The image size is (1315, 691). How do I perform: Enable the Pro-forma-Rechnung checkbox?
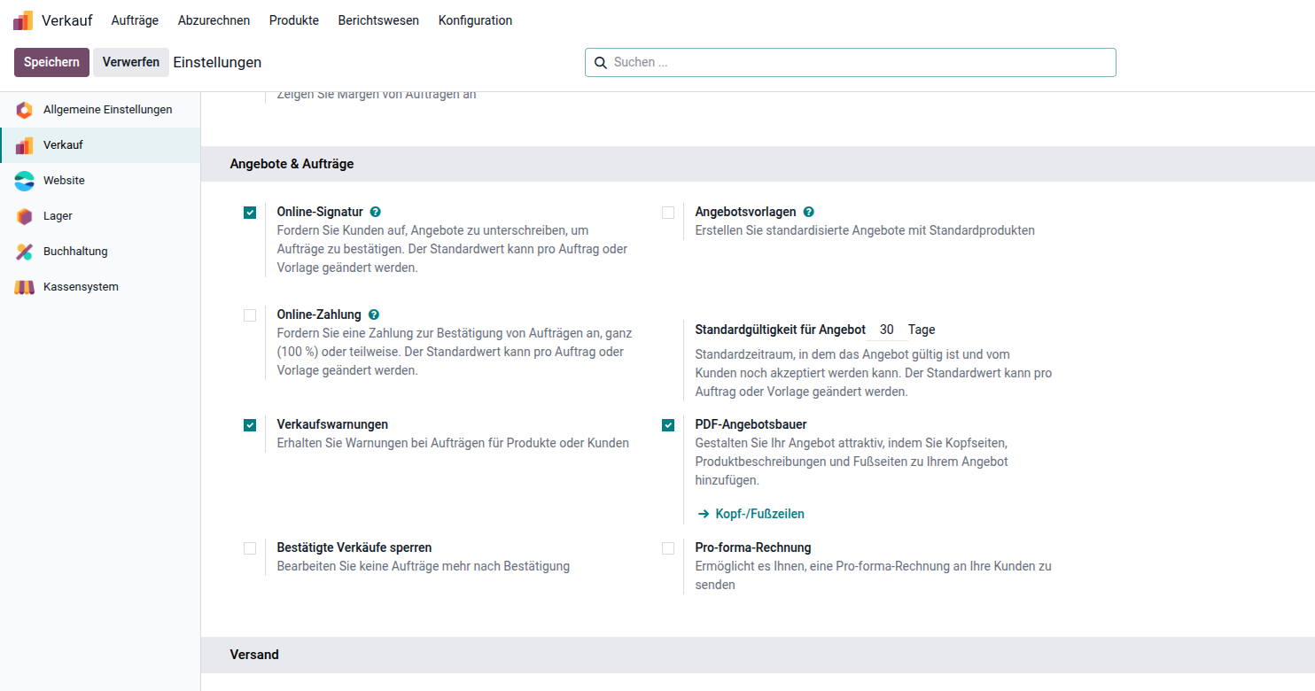[x=668, y=548]
